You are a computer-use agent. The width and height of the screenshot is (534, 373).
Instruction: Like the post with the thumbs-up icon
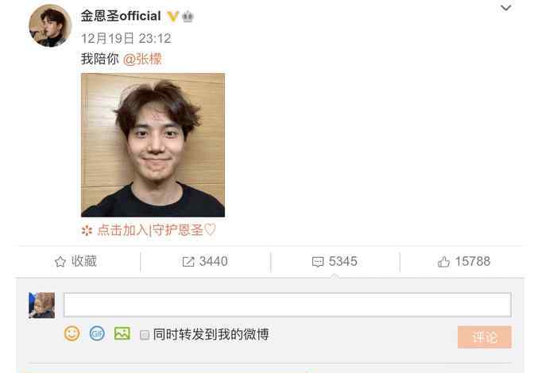pyautogui.click(x=443, y=262)
